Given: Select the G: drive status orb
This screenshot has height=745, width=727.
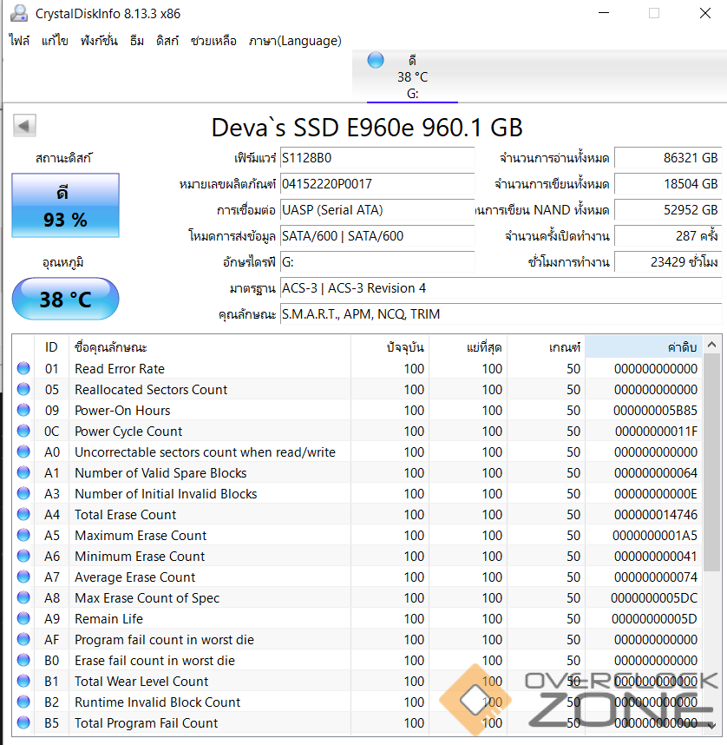Looking at the screenshot, I should click(376, 60).
